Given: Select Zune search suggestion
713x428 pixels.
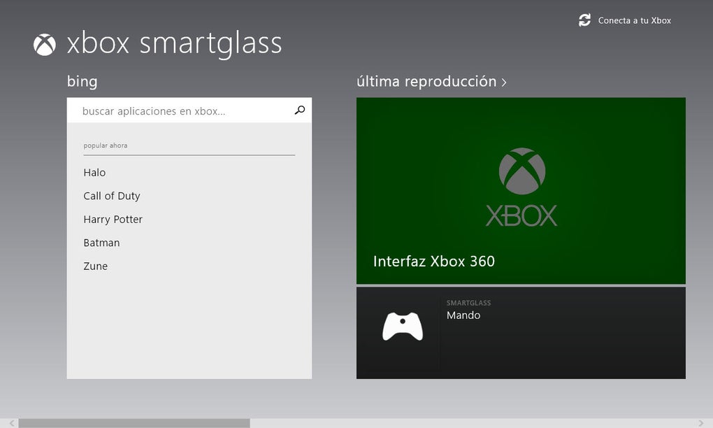Looking at the screenshot, I should [x=96, y=266].
